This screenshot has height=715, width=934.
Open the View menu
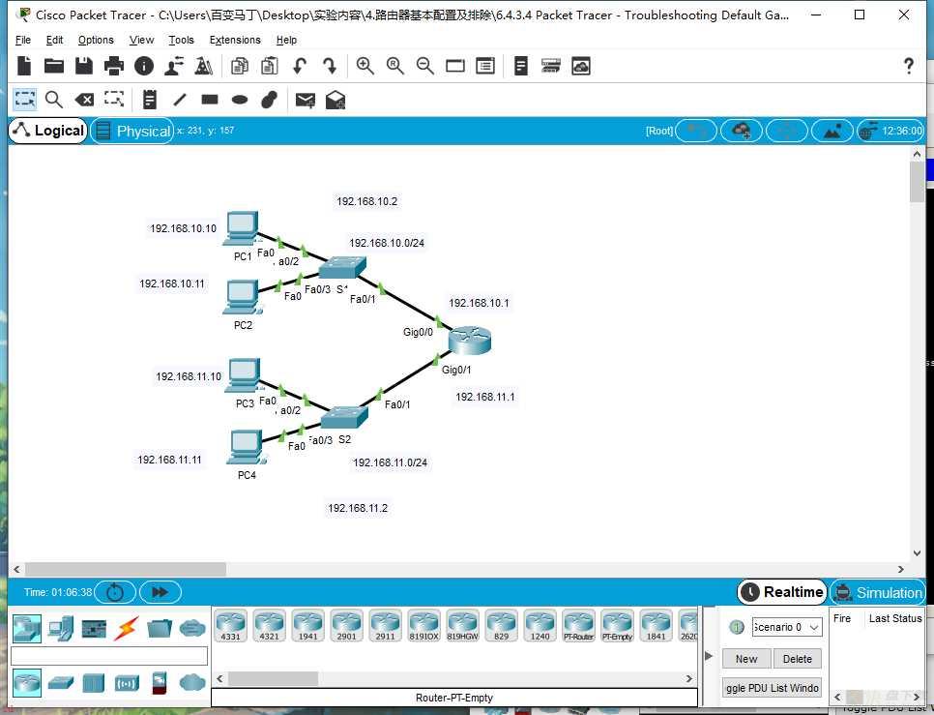(x=141, y=40)
